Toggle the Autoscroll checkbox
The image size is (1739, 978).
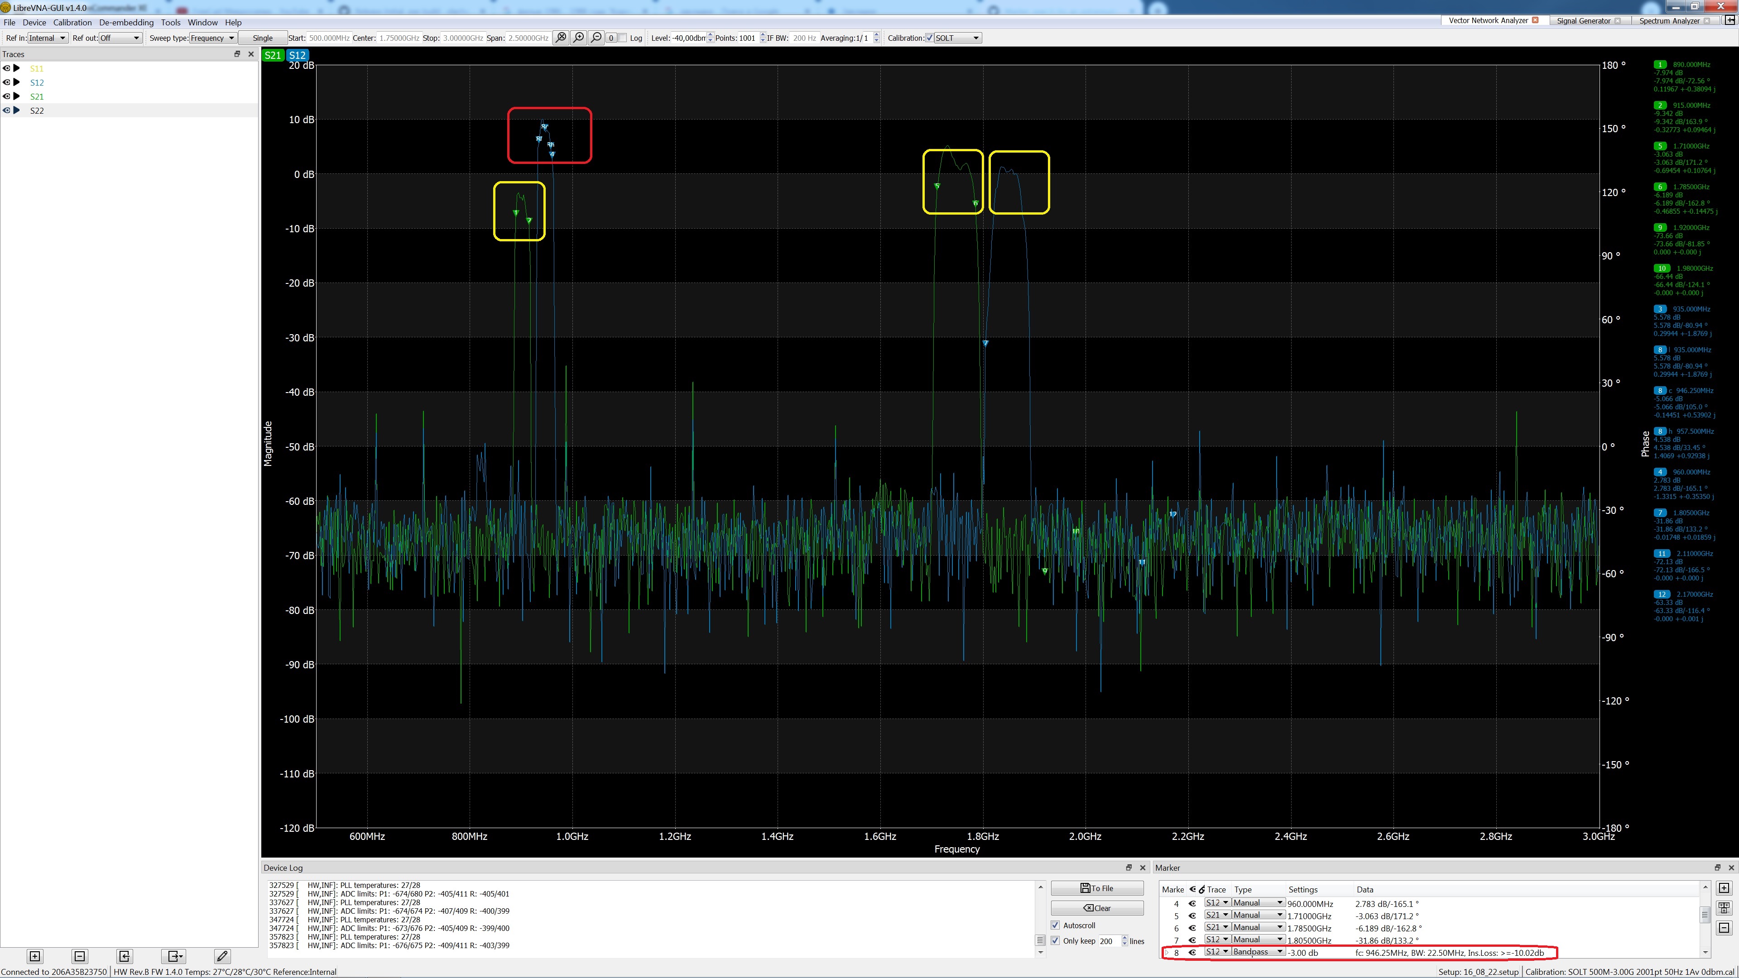1056,925
